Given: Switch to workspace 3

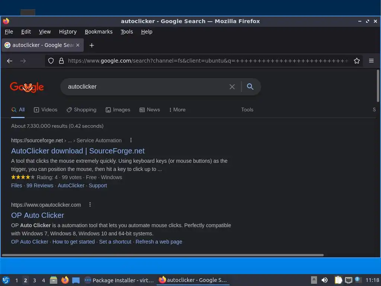Looking at the screenshot, I should (35, 280).
